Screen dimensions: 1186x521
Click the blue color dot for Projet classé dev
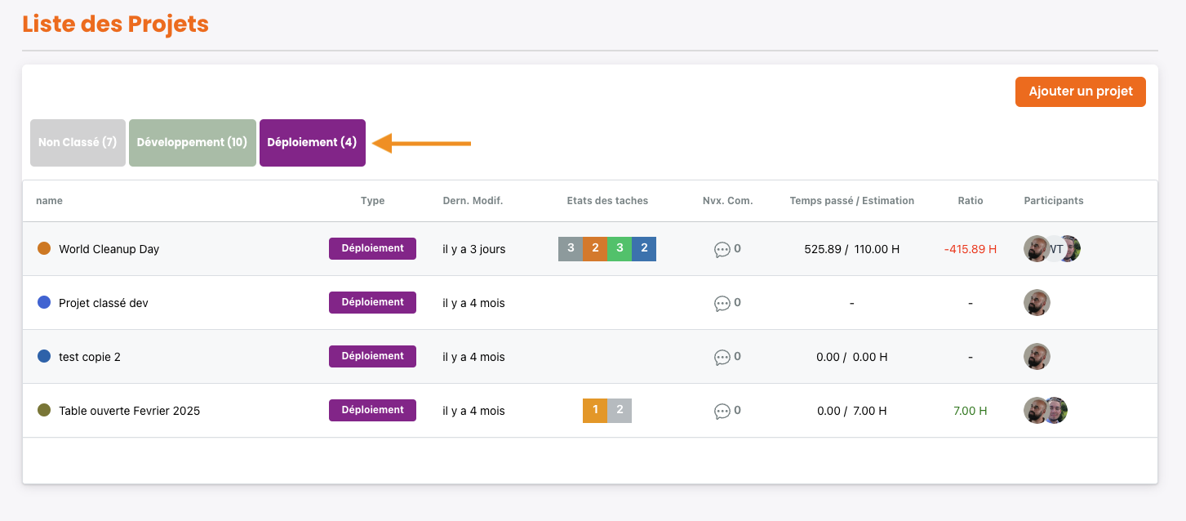coord(44,302)
